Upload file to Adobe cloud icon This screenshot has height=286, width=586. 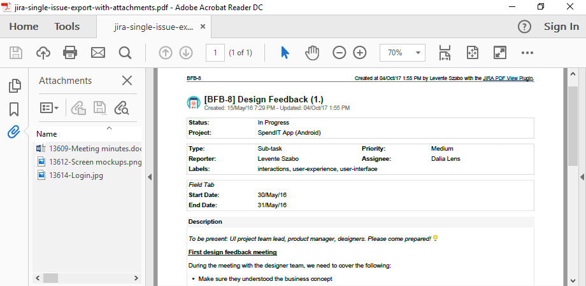tap(43, 53)
